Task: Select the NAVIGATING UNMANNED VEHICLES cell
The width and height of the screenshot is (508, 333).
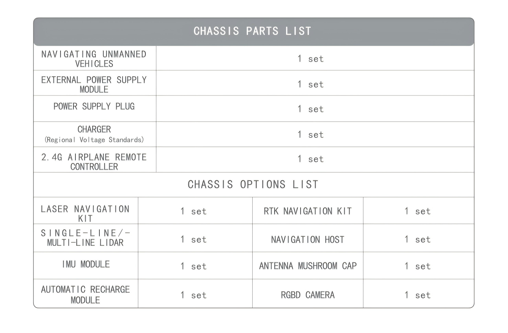Action: click(x=94, y=59)
